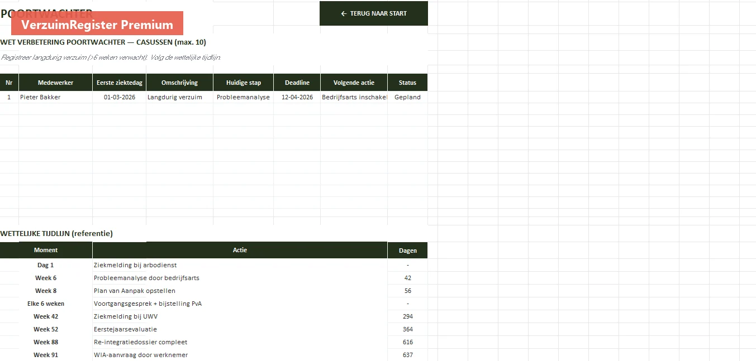
Task: Select the 'Dagen' timeline header
Action: (407, 251)
